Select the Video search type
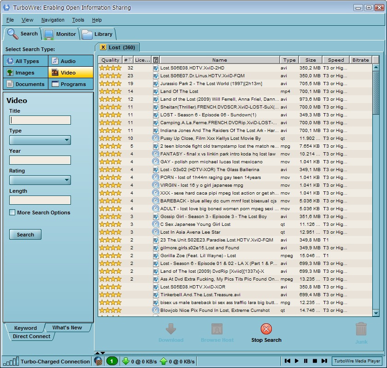 click(x=71, y=73)
